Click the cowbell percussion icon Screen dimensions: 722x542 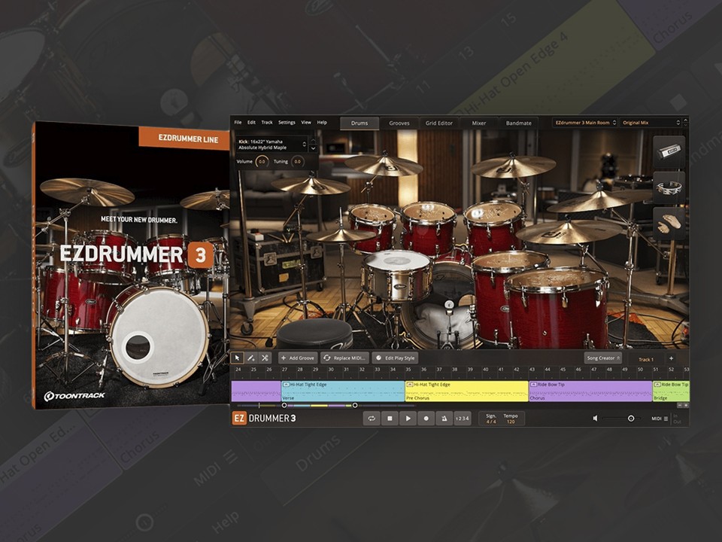coord(669,151)
